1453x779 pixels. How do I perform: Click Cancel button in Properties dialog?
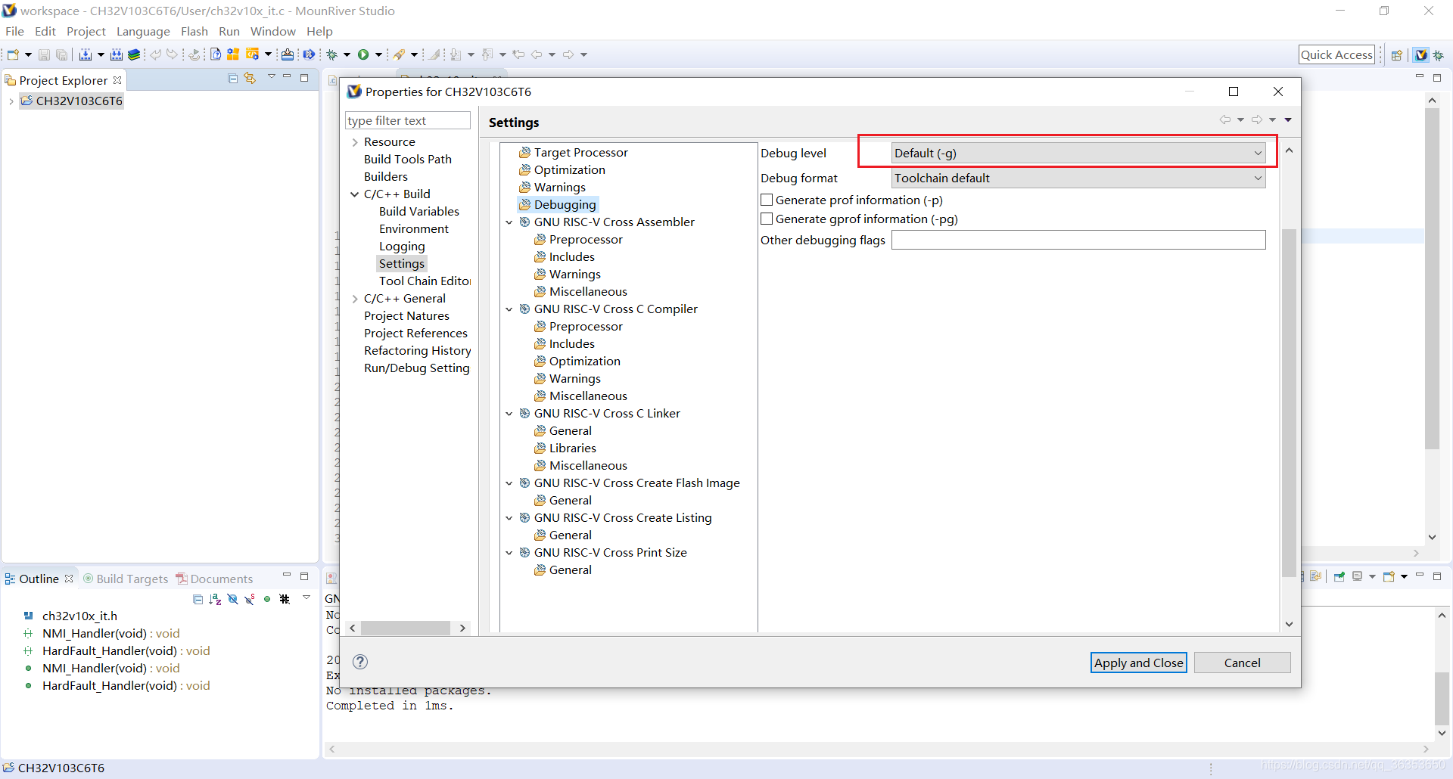pyautogui.click(x=1243, y=663)
